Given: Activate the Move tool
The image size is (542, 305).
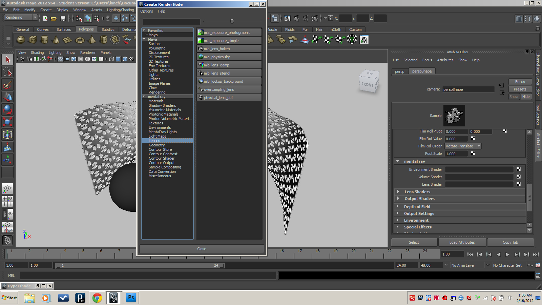Looking at the screenshot, I should 7,97.
